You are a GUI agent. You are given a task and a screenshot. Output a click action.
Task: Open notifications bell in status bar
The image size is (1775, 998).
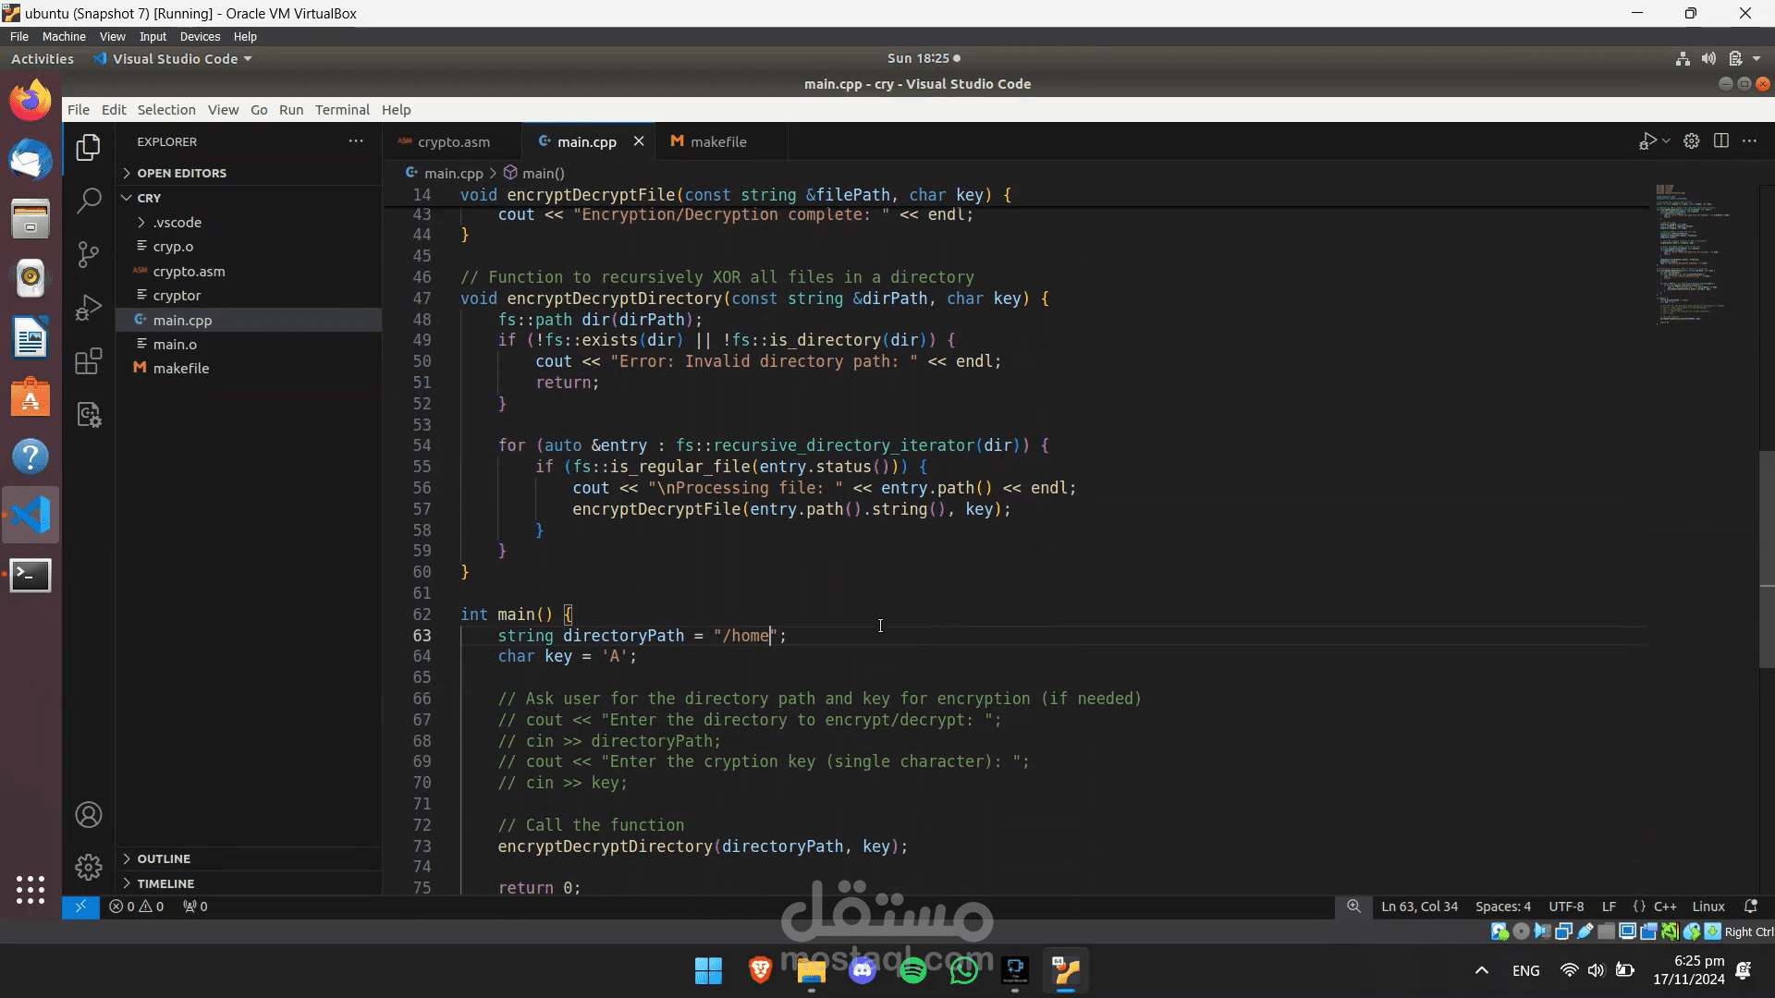tap(1750, 907)
